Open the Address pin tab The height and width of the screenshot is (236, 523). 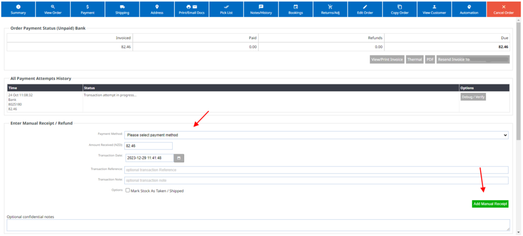point(157,9)
